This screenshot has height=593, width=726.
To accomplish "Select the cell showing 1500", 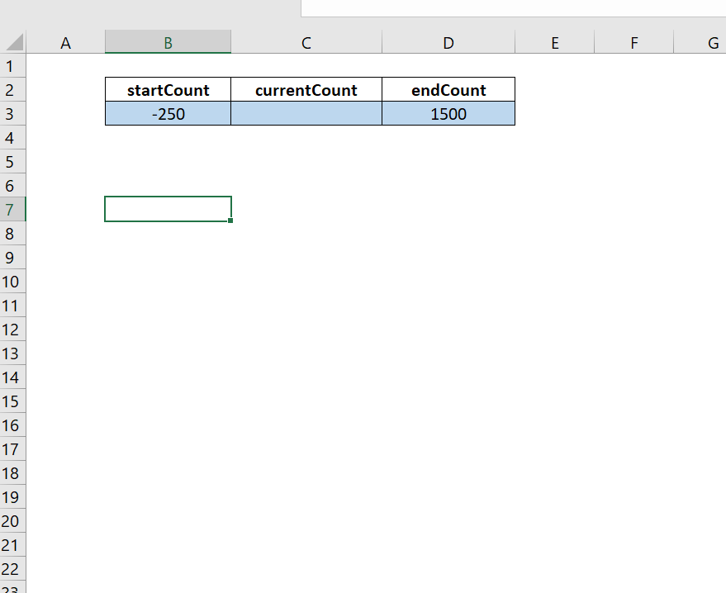I will coord(448,113).
